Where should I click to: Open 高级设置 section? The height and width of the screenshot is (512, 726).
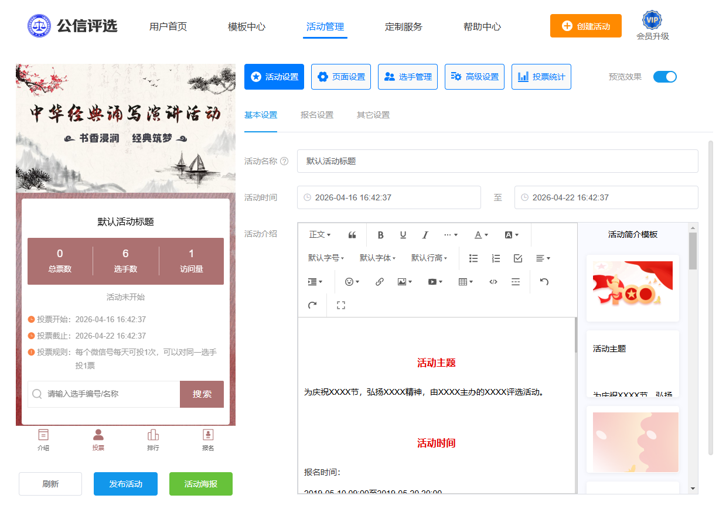point(475,77)
